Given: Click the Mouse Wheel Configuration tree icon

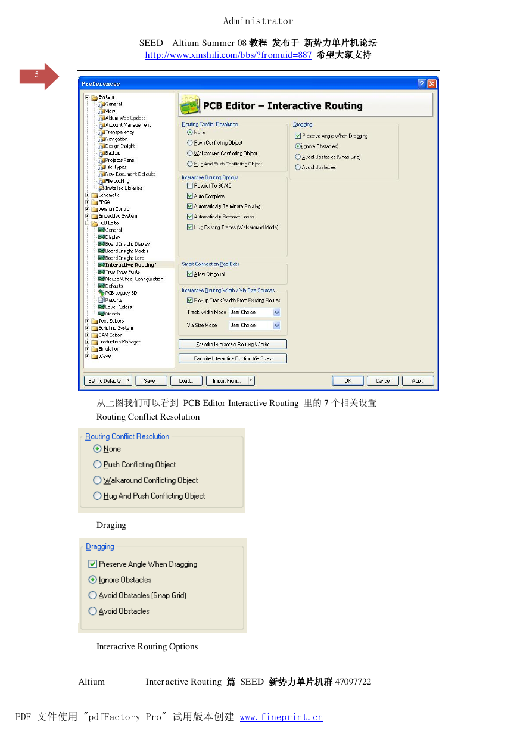Looking at the screenshot, I should pos(101,279).
